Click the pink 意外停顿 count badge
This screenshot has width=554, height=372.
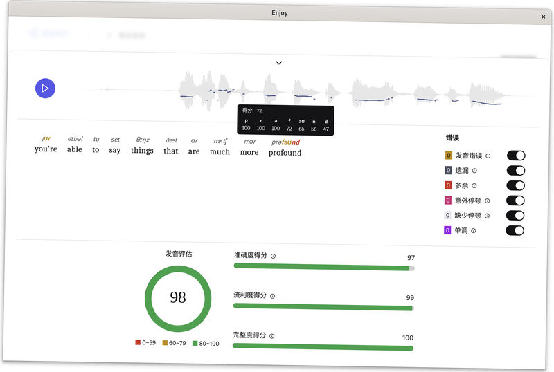[x=447, y=200]
